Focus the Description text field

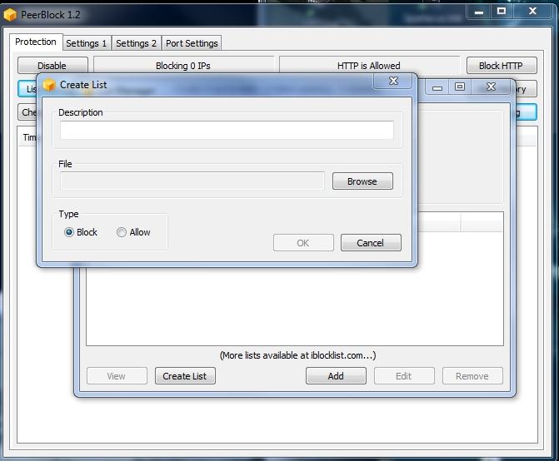(227, 131)
